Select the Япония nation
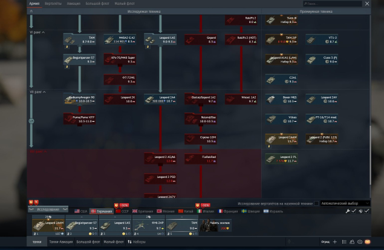384x250 pixels. point(166,211)
